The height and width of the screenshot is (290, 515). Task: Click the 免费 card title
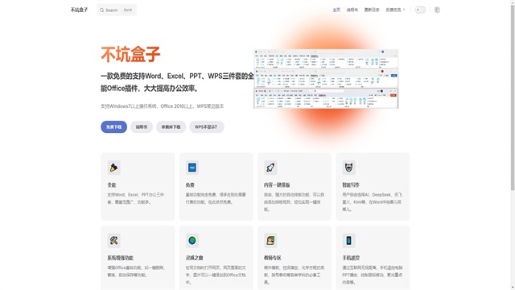pos(190,184)
